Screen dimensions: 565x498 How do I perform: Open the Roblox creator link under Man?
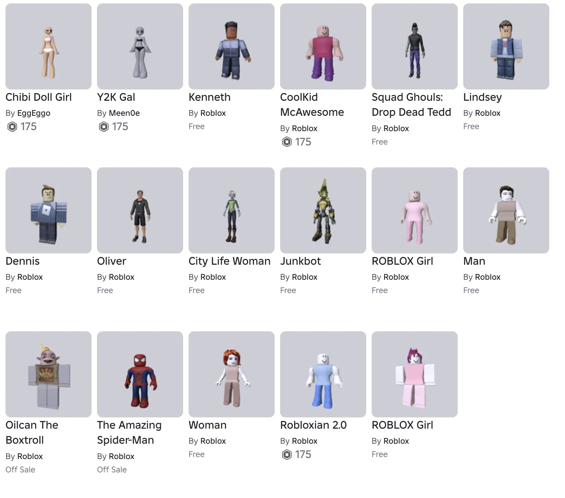click(488, 277)
